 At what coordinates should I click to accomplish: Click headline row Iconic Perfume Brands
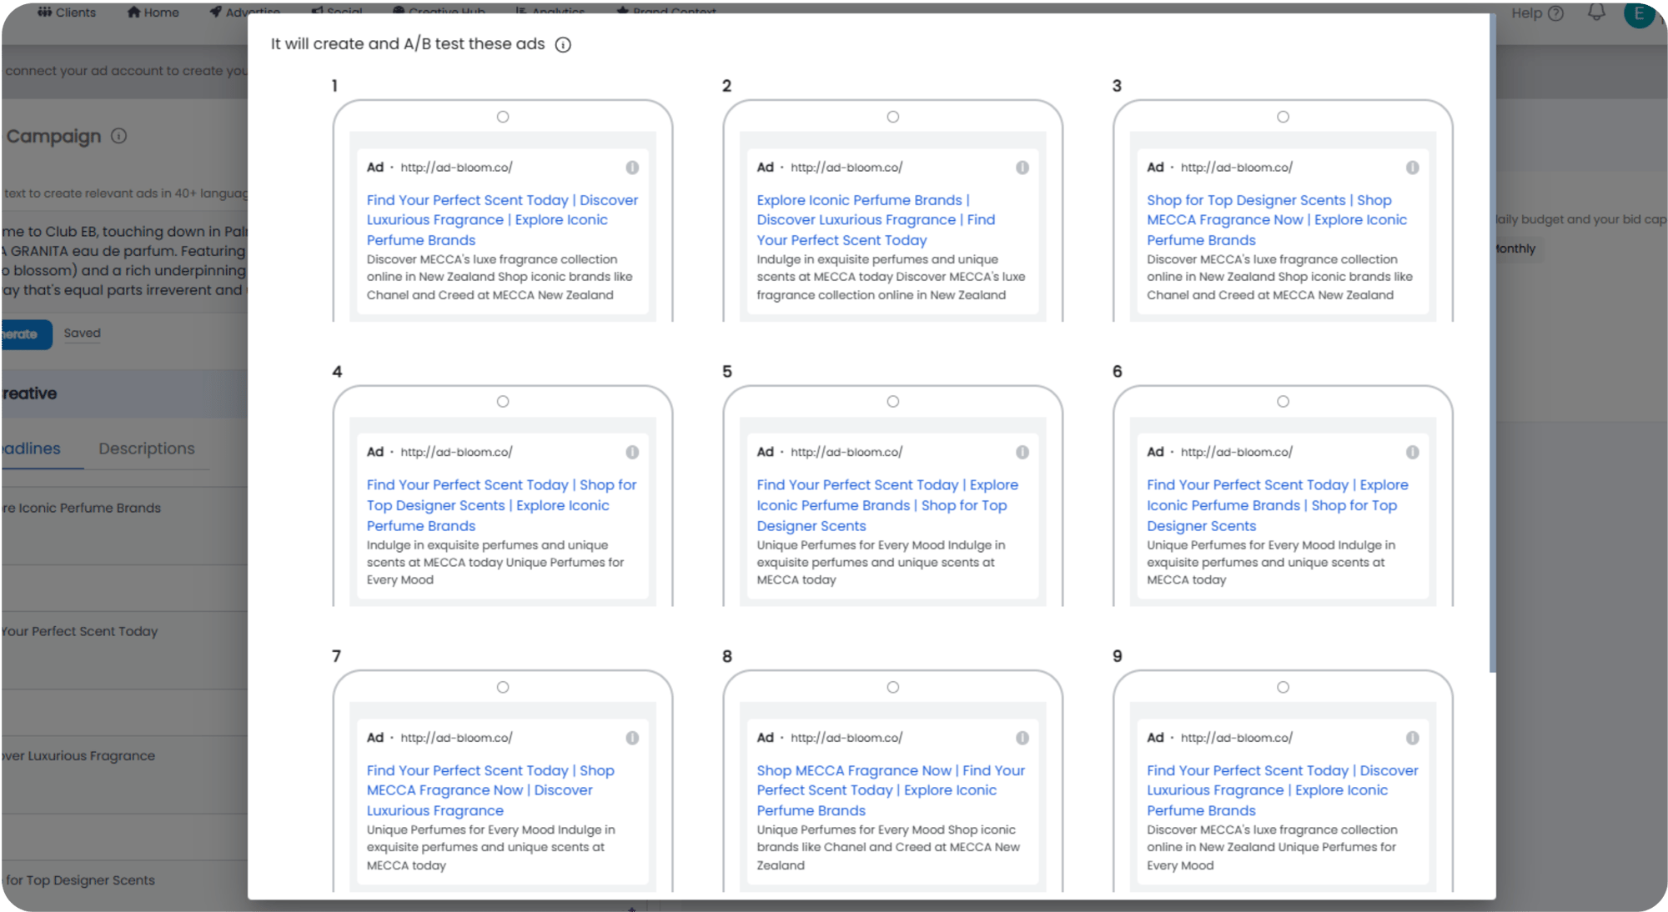tap(125, 508)
